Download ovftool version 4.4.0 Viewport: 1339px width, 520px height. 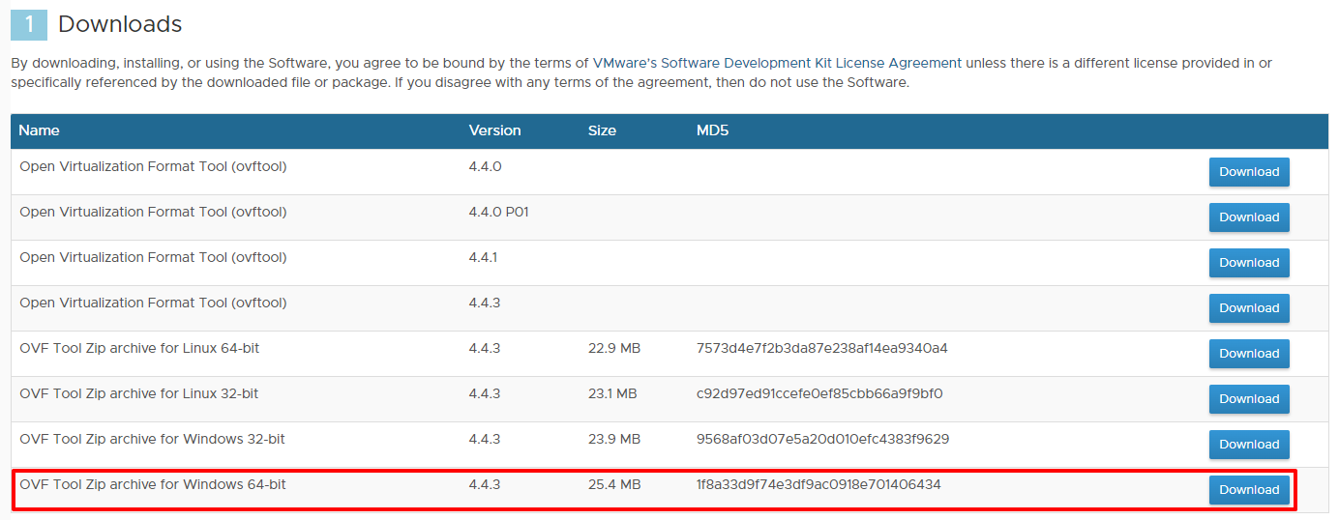tap(1249, 172)
